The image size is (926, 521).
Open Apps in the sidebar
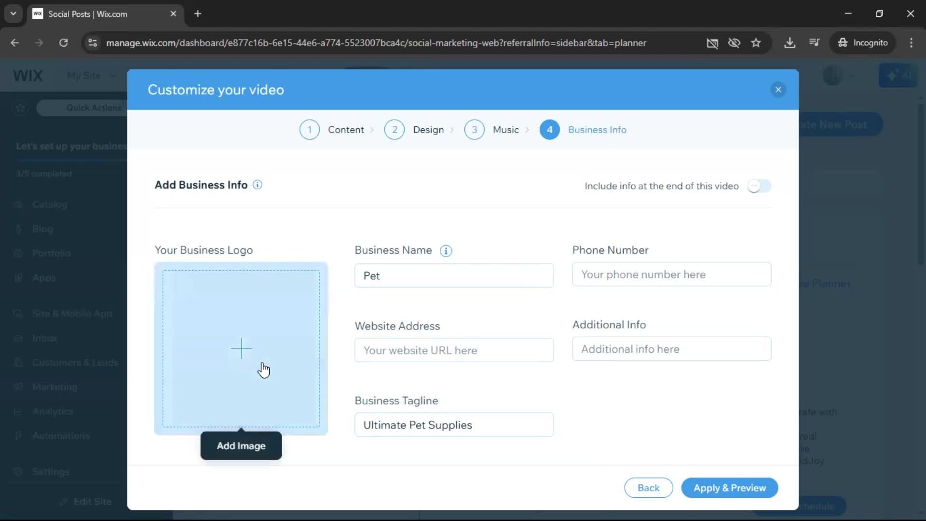44,278
